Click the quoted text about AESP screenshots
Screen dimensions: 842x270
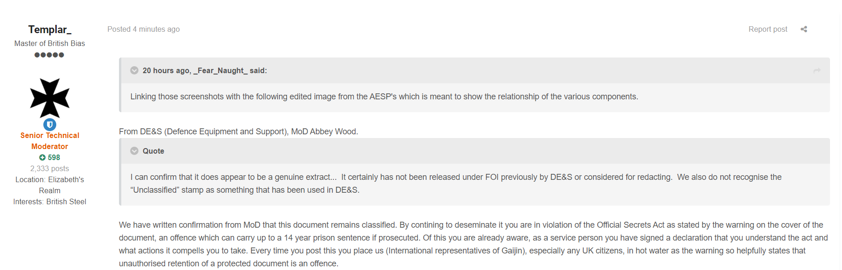coord(384,97)
